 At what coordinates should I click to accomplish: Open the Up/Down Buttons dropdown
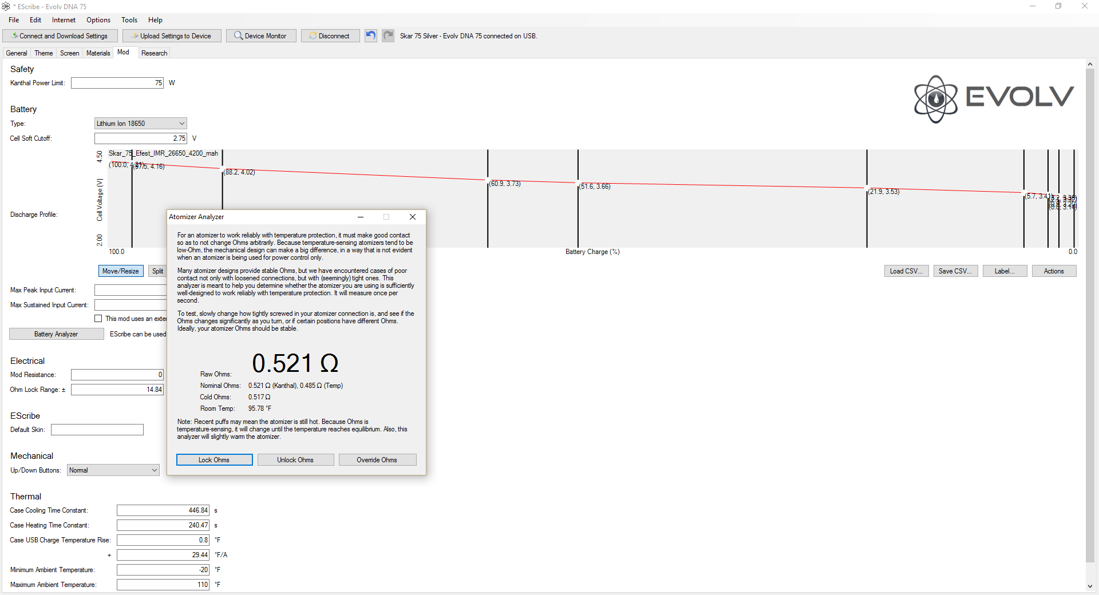[x=154, y=470]
